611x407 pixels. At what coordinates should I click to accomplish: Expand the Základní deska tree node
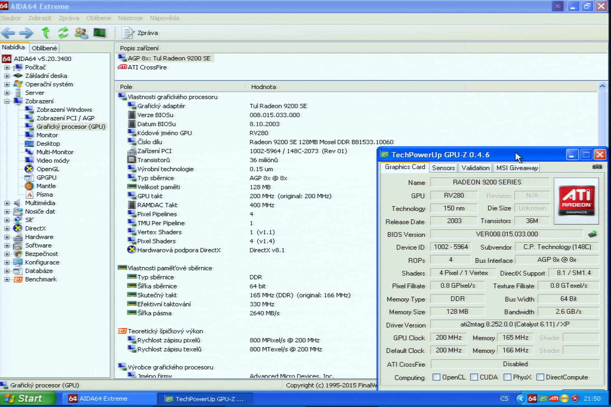click(x=7, y=76)
